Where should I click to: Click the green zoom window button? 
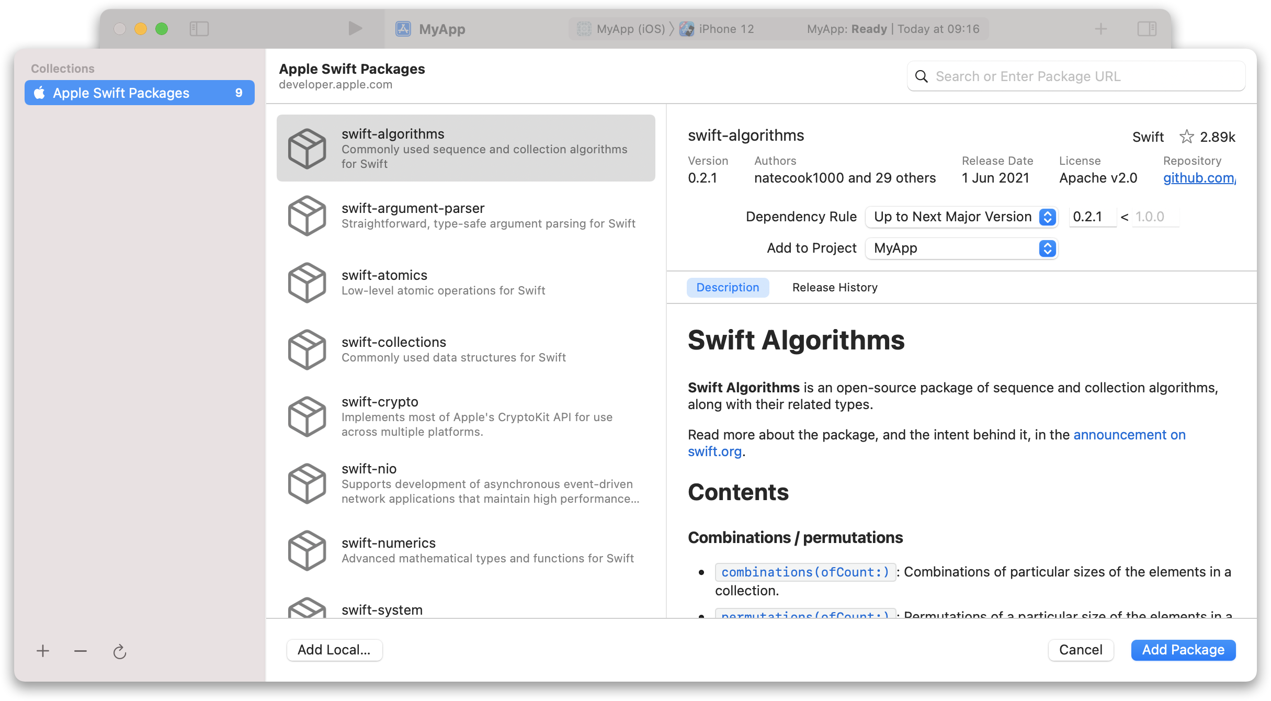(x=162, y=29)
